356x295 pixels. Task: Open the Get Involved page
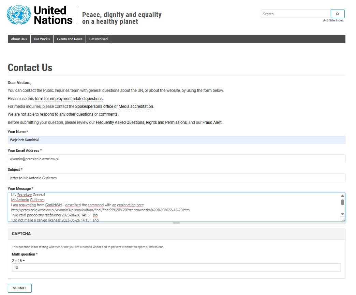[x=98, y=39]
